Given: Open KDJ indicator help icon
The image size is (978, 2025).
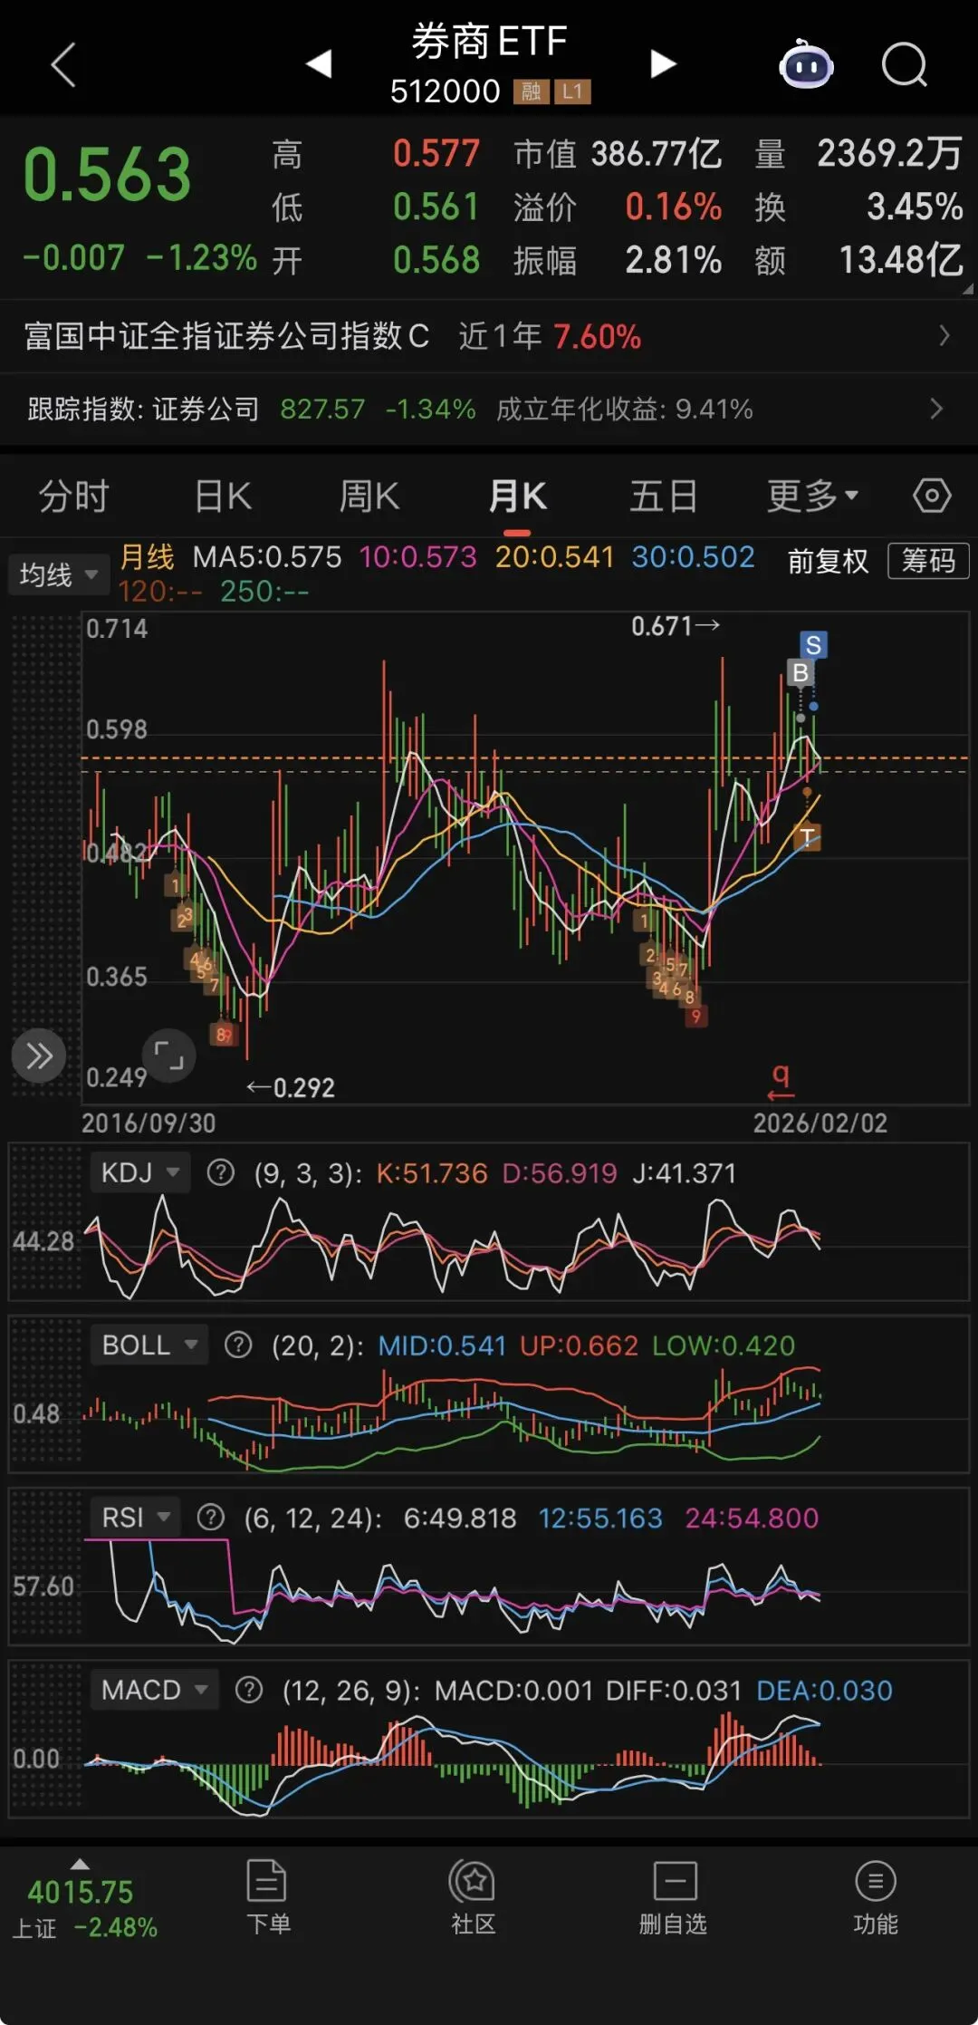Looking at the screenshot, I should [220, 1172].
